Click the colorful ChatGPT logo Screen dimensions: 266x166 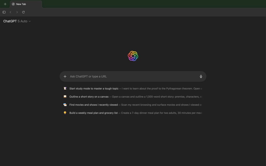pos(133,56)
